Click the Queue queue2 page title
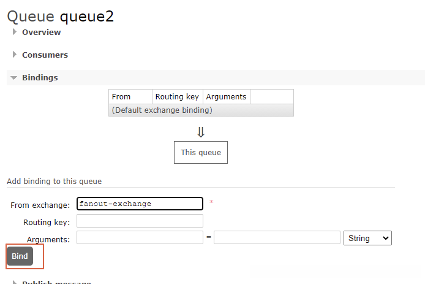 tap(60, 15)
